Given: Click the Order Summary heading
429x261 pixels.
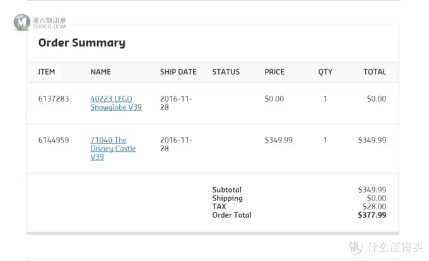Looking at the screenshot, I should click(82, 43).
